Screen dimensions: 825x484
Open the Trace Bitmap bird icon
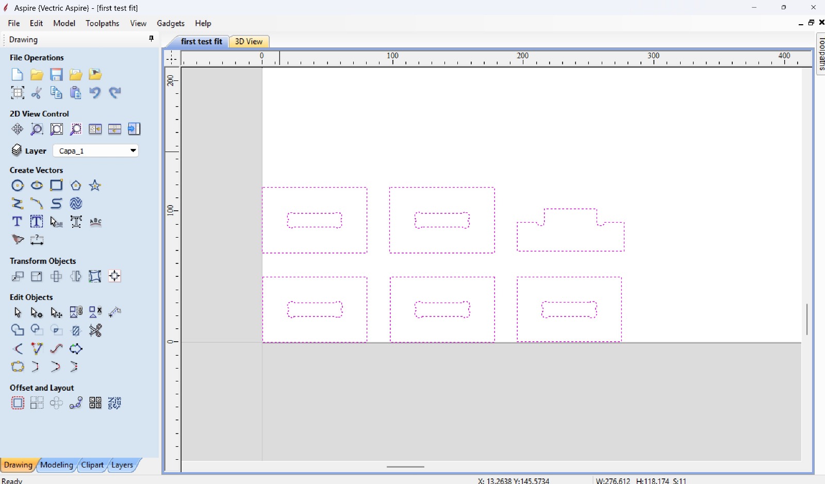click(x=18, y=240)
